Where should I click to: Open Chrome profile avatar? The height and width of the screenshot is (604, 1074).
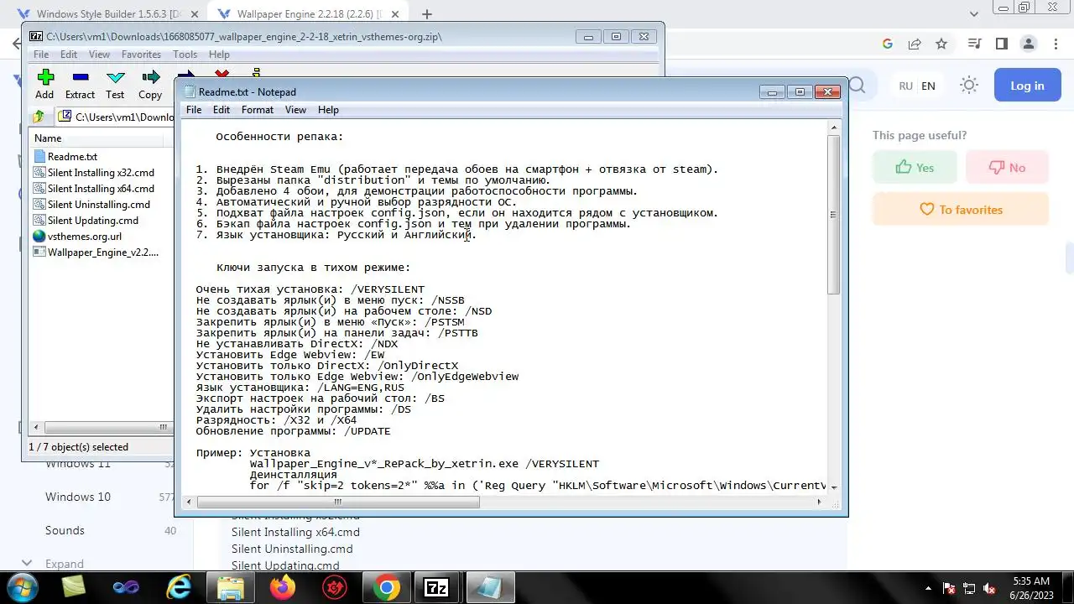coord(1028,44)
